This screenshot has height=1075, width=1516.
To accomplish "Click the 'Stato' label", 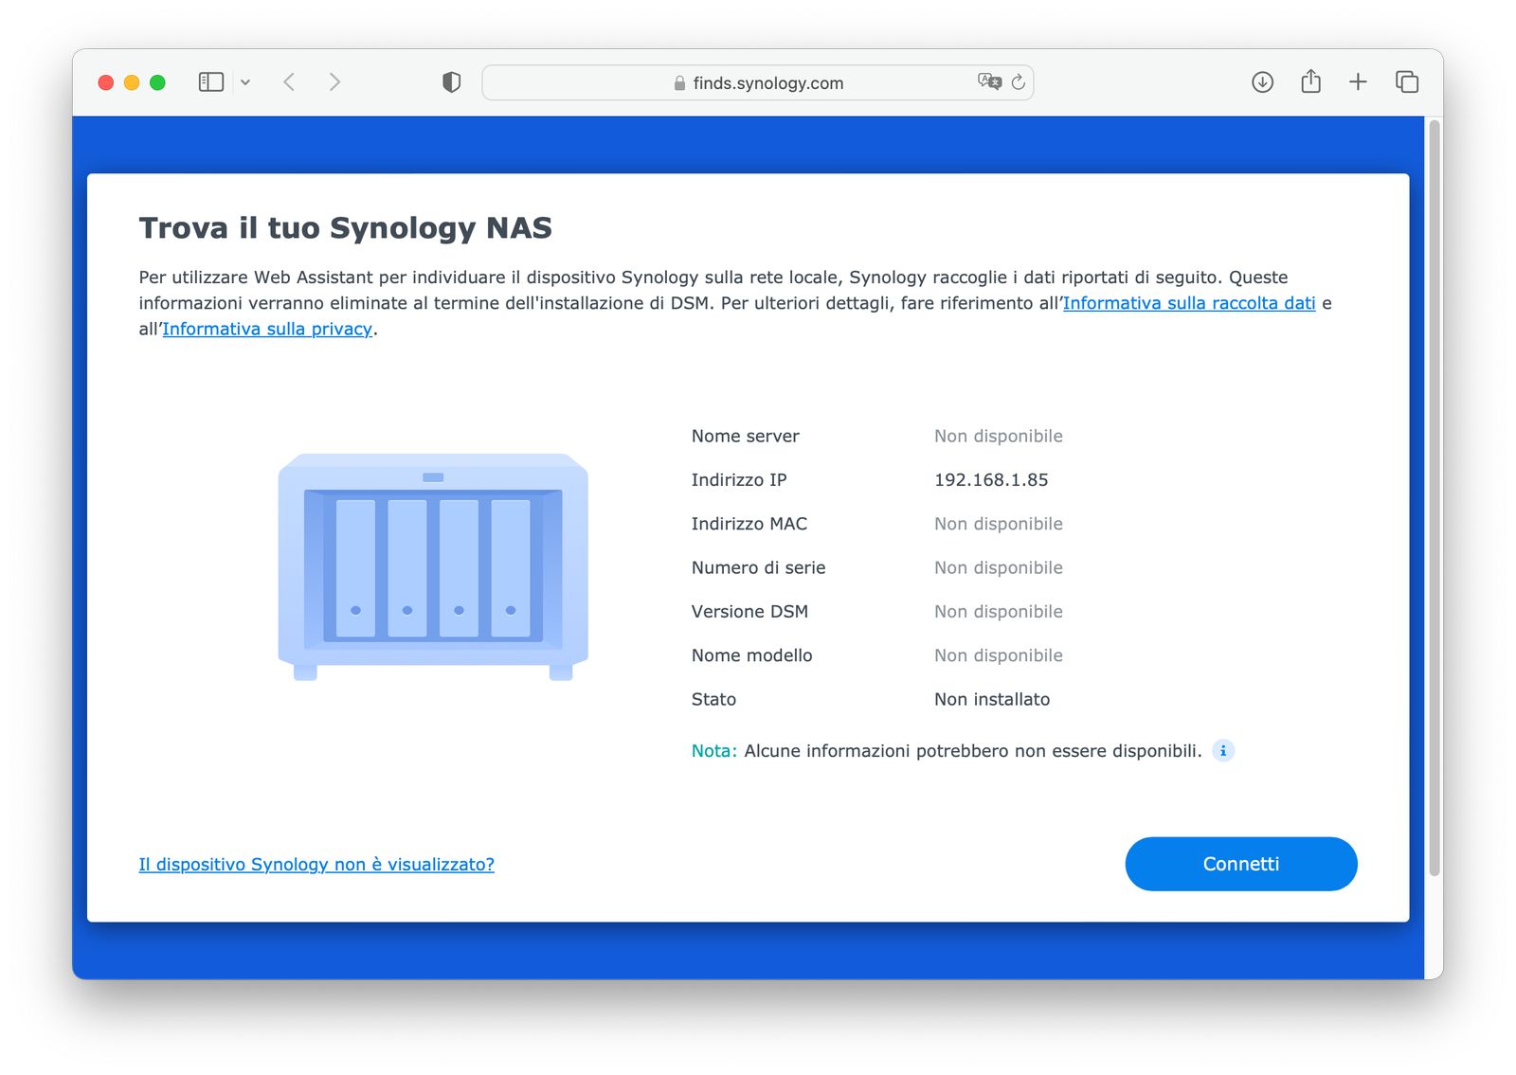I will [x=713, y=700].
